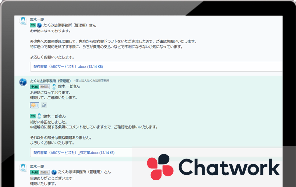Click the TO badge before 鈴木 一郎さん in the middle message

33,116
